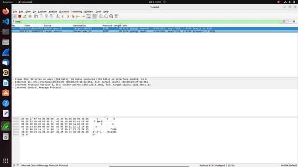
Task: Reset packet text to normal size
Action: (x=111, y=16)
